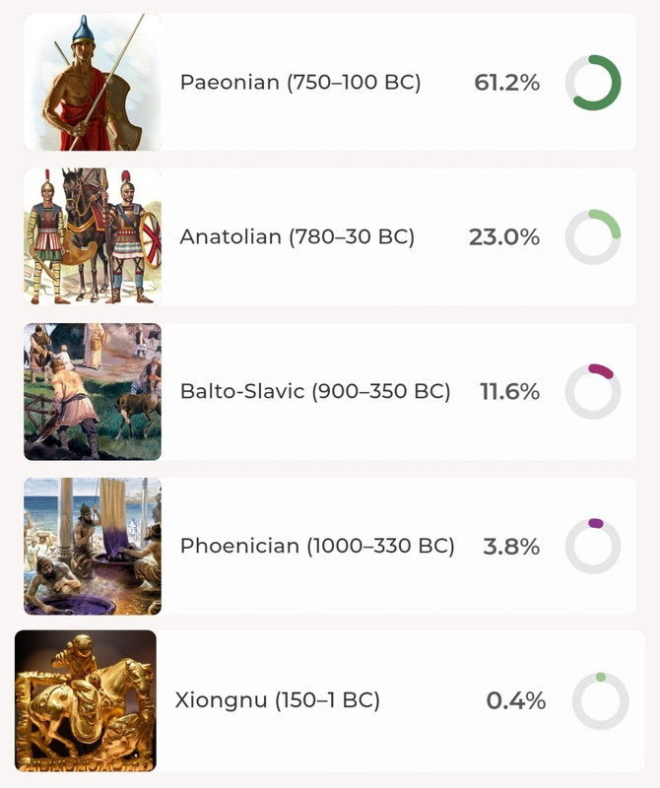Select the Phoenician (1000–330 BC) label
This screenshot has width=660, height=788.
[x=317, y=547]
